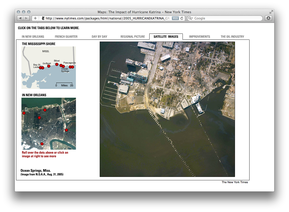This screenshot has width=289, height=212.
Task: Reload the current page
Action: pos(182,18)
